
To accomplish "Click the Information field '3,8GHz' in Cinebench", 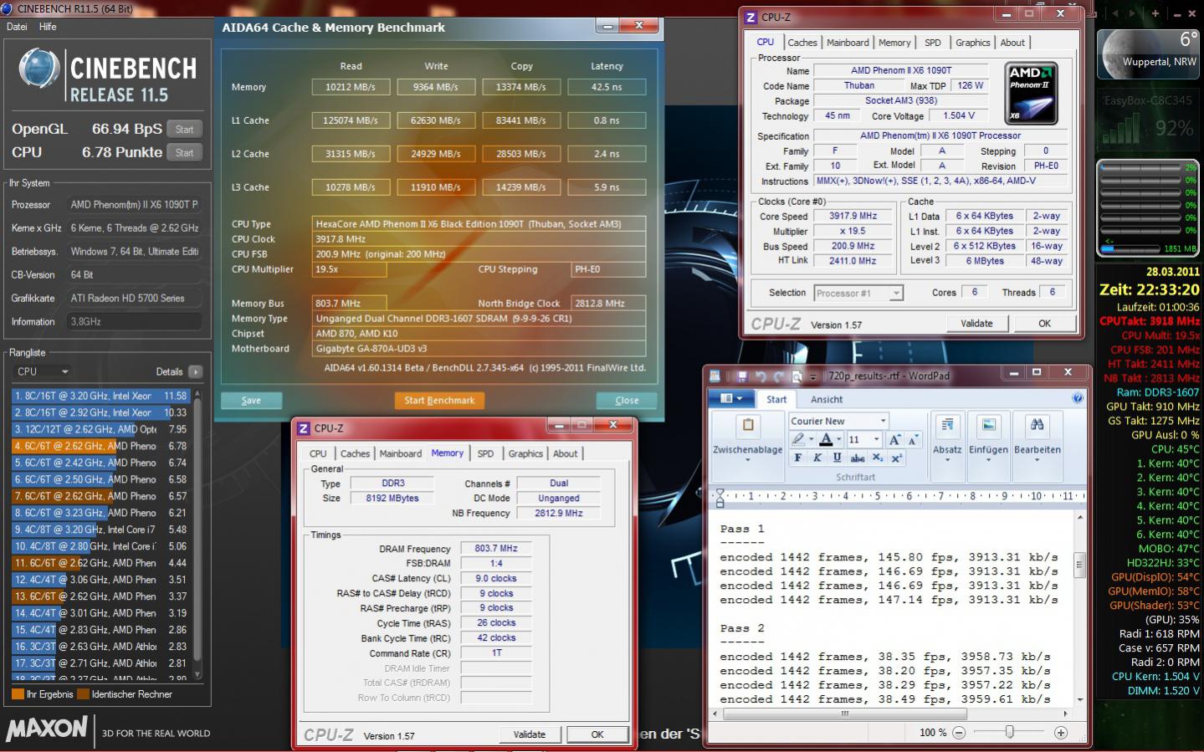I will (x=135, y=322).
